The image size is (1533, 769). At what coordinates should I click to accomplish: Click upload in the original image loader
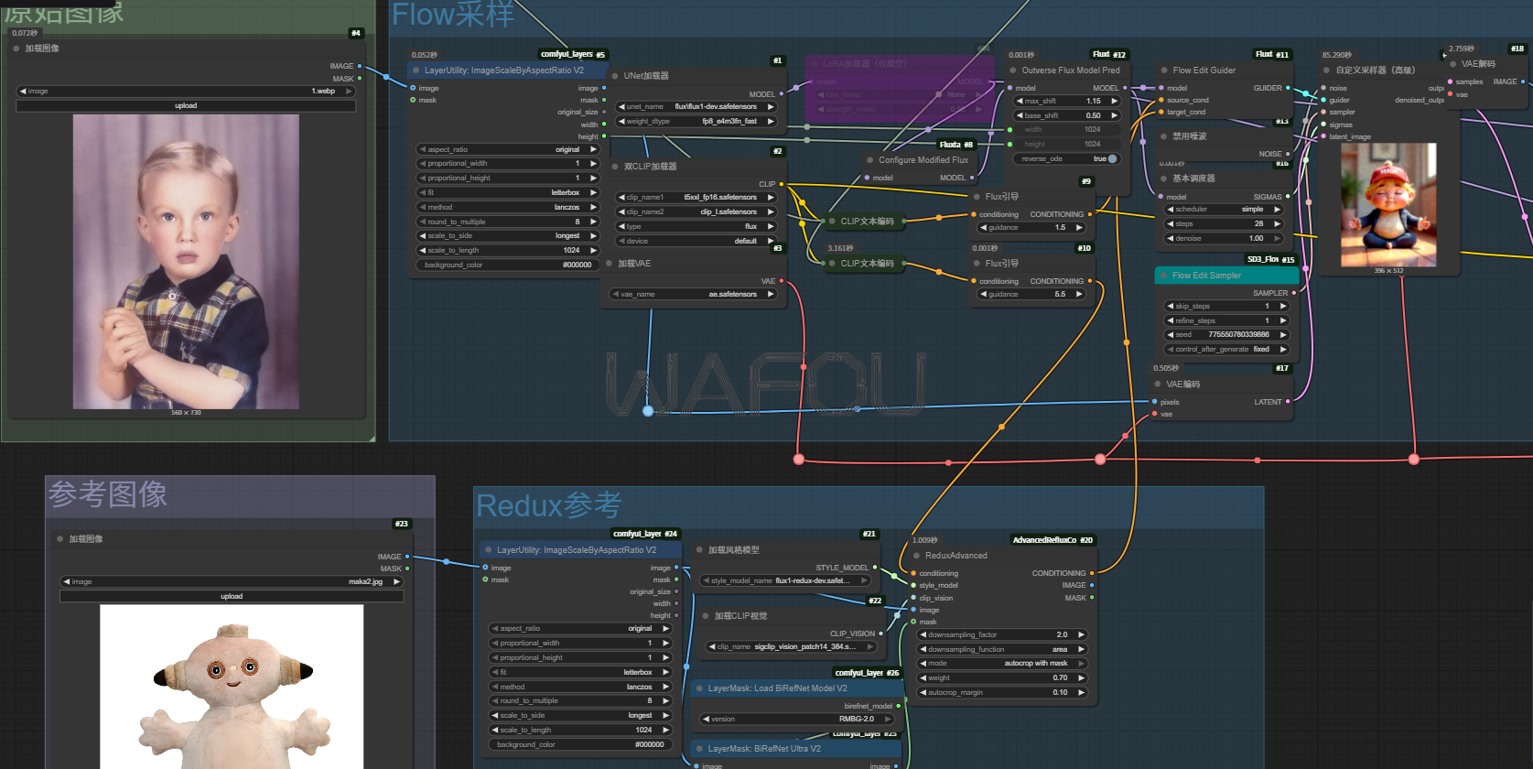[186, 106]
